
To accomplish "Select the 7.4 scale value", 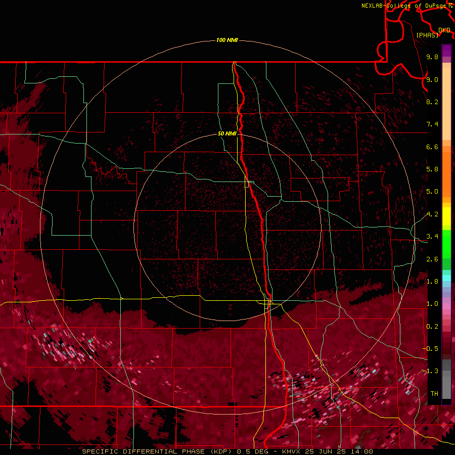I will tap(432, 124).
